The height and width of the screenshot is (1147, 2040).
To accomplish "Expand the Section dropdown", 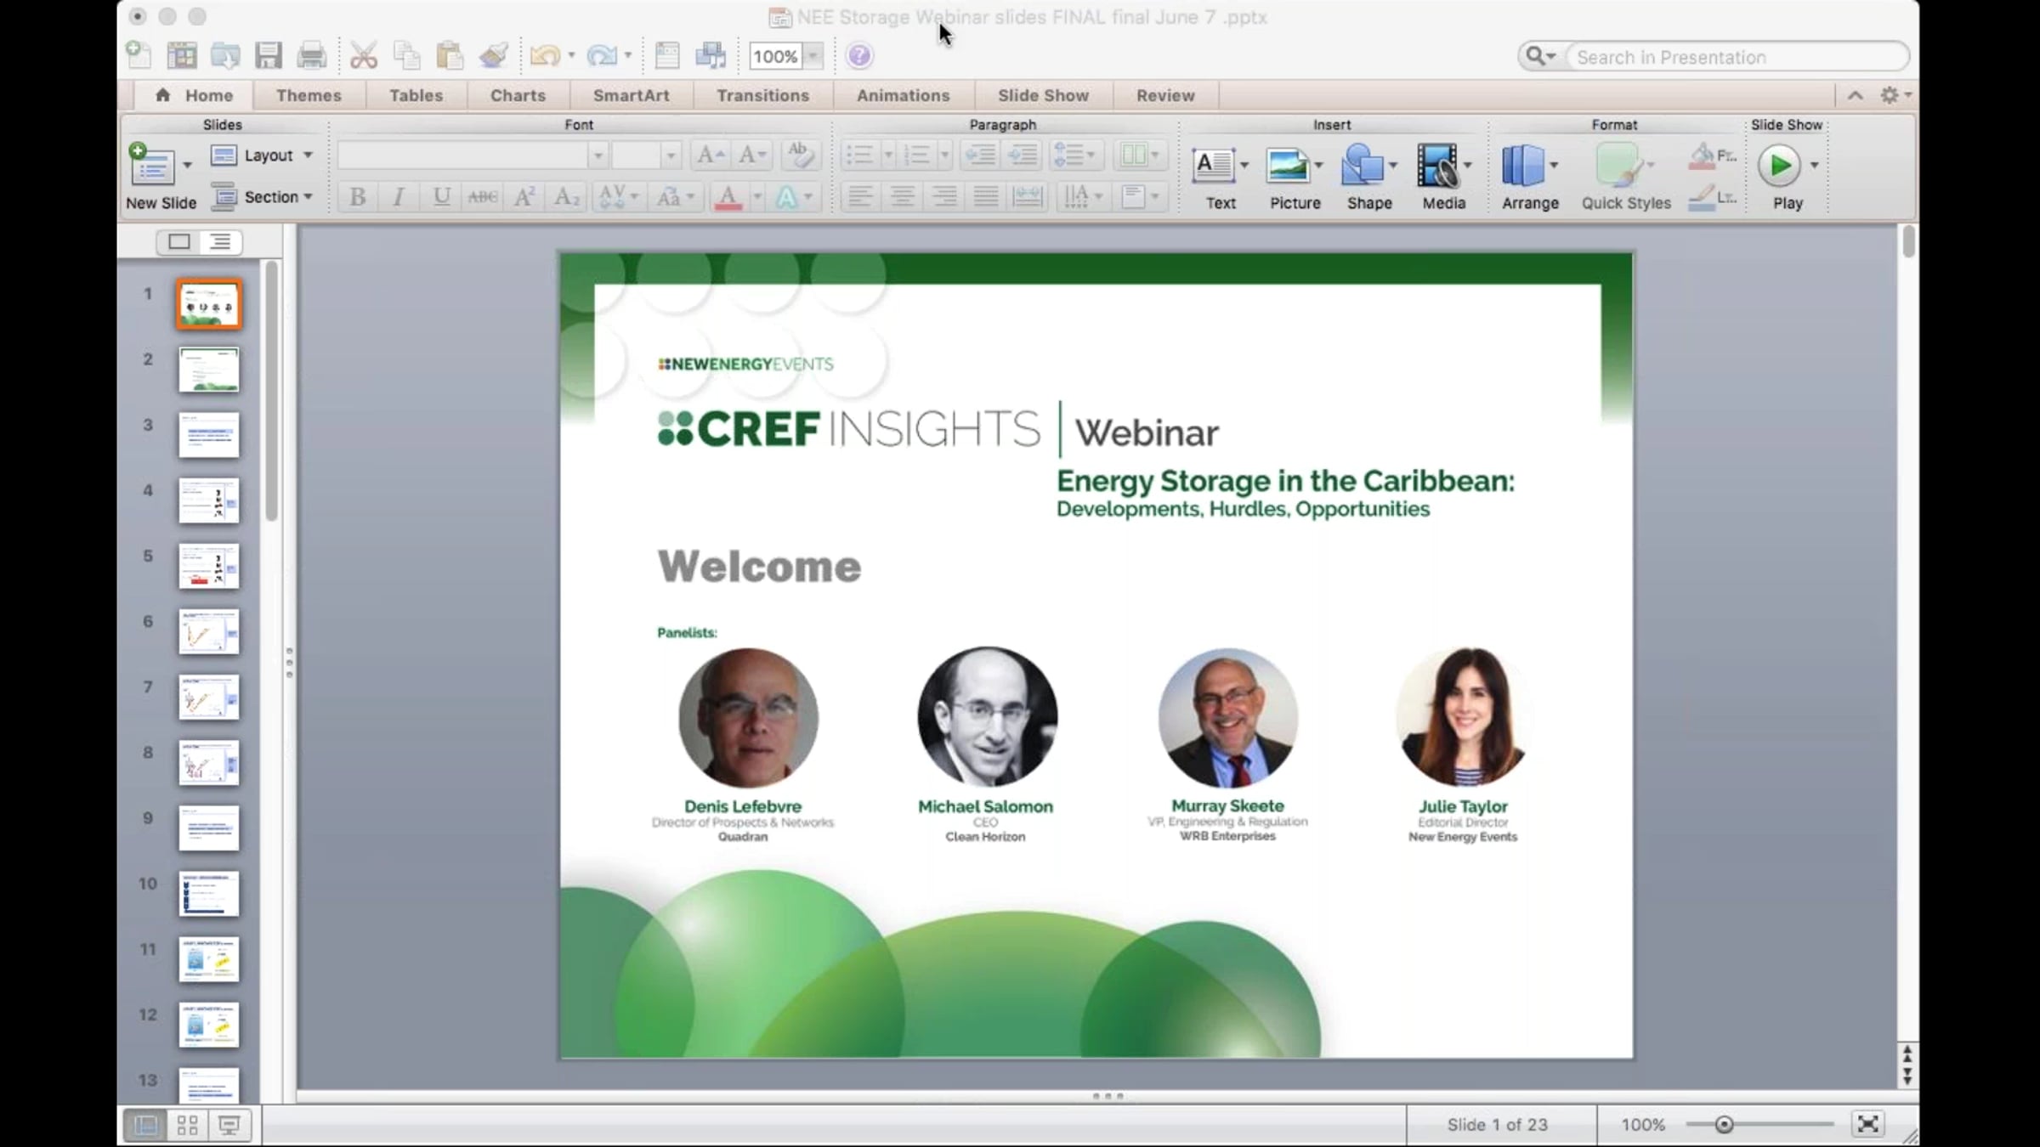I will coord(262,197).
